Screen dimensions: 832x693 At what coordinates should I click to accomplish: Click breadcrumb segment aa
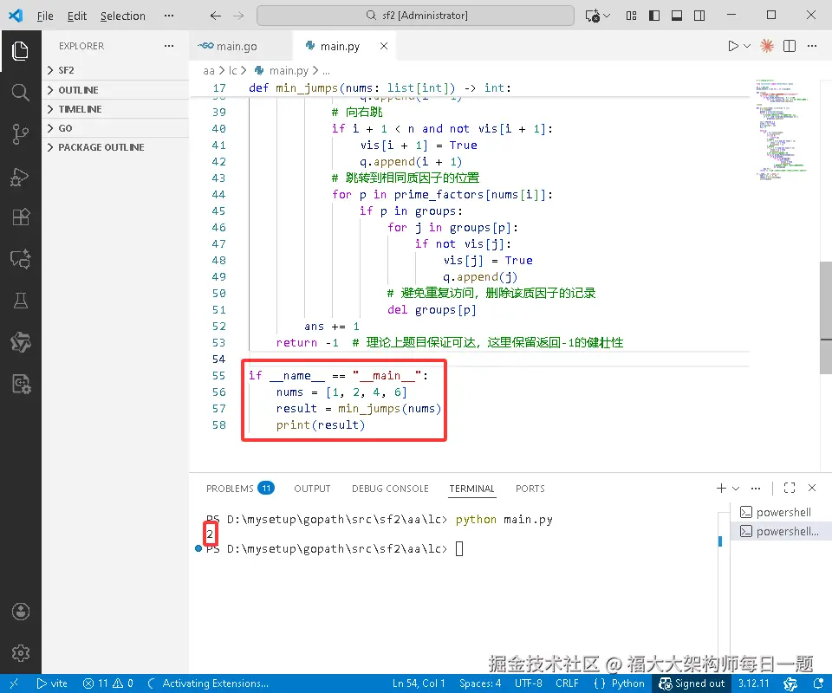click(x=209, y=70)
